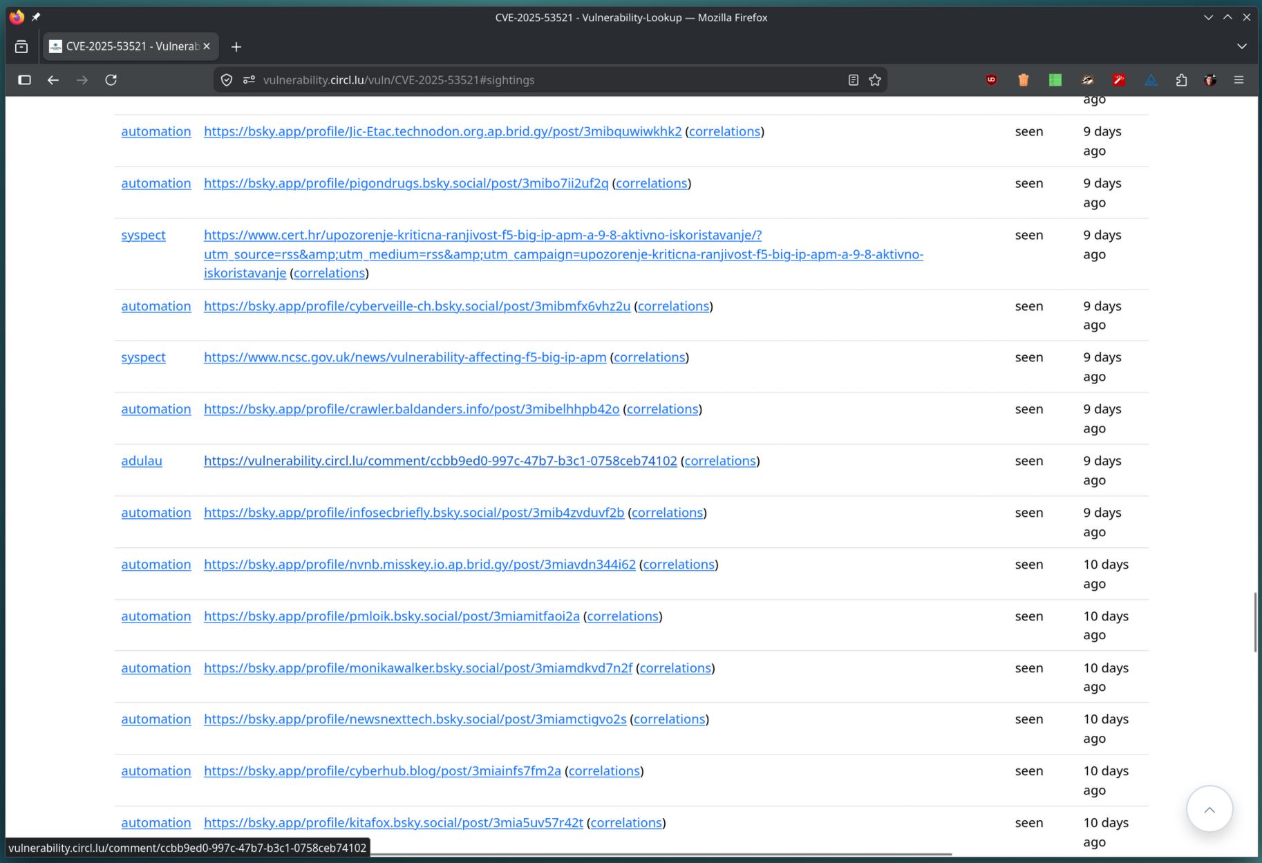Toggle the window pin icon in title bar
Screen dimensions: 1262x863
(x=36, y=17)
